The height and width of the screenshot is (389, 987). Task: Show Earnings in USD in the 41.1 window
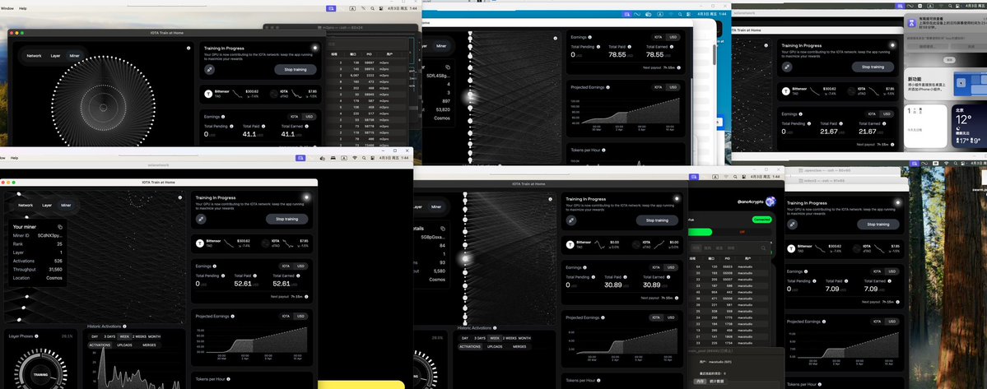309,116
